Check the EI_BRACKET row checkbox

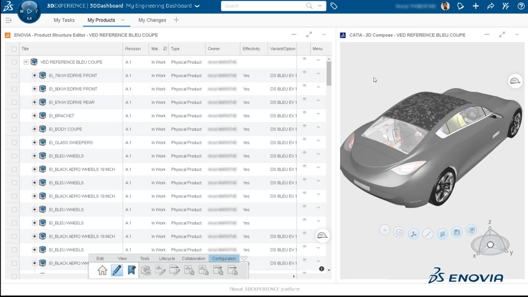point(14,116)
